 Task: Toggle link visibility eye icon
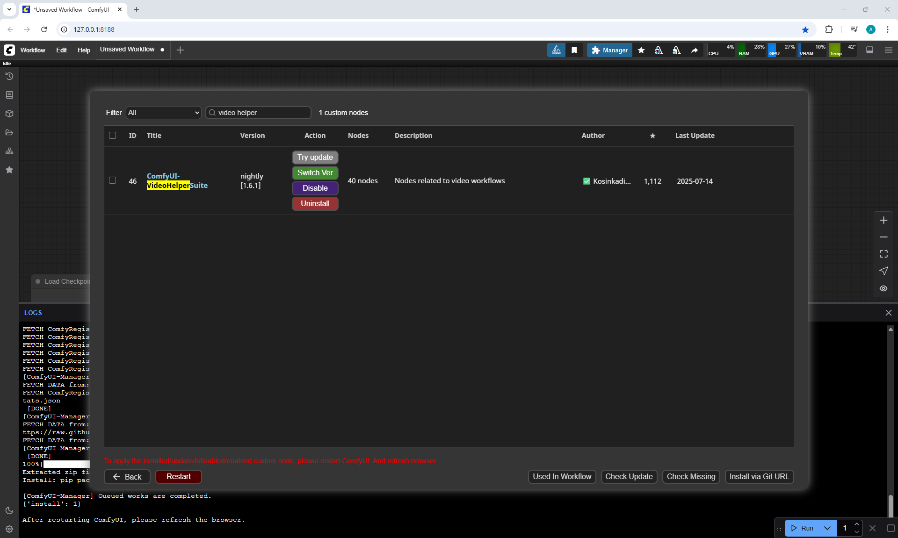884,288
